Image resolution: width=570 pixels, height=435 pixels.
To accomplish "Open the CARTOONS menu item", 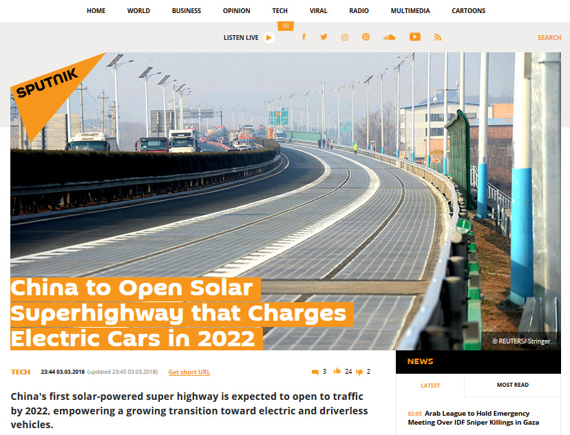I will tap(469, 11).
